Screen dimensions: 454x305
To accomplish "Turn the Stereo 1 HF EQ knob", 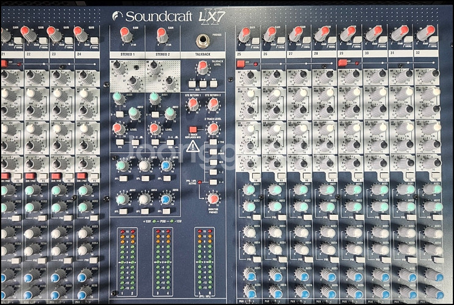I will point(118,67).
